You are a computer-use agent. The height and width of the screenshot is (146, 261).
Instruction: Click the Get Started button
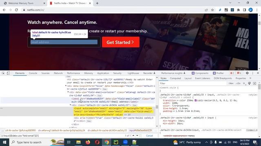pos(121,42)
